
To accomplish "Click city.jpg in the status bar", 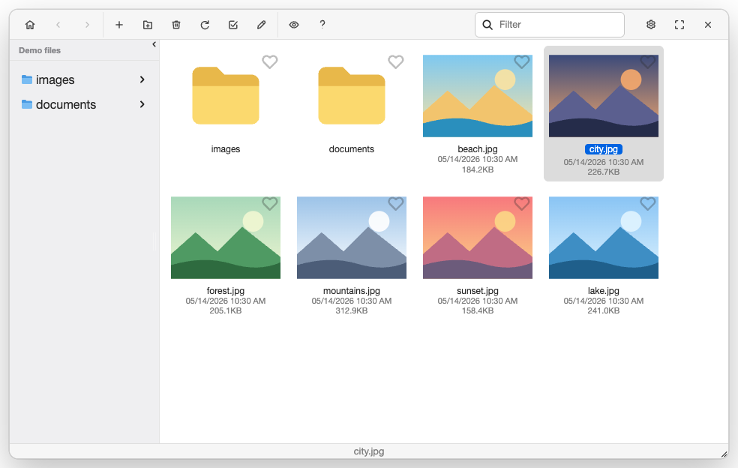I will 369,451.
